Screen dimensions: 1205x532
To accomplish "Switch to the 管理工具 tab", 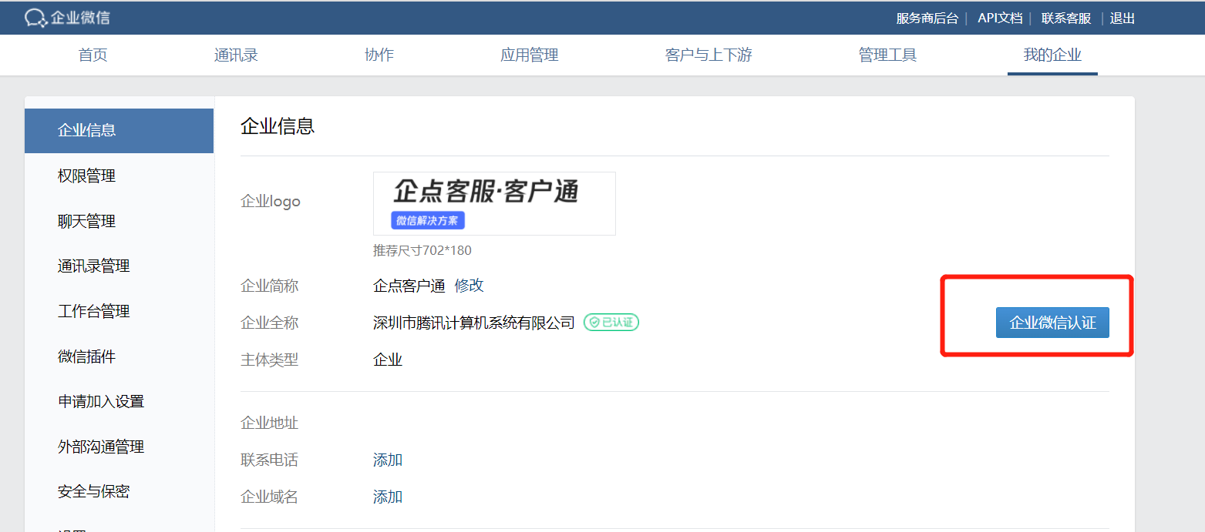I will coord(887,55).
